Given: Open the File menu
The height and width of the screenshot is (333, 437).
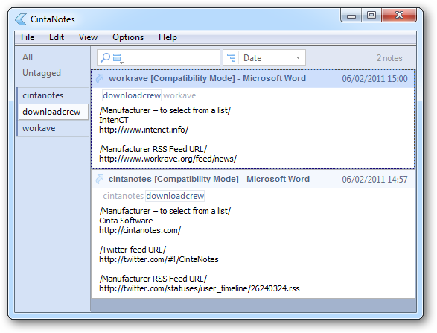Looking at the screenshot, I should [28, 37].
